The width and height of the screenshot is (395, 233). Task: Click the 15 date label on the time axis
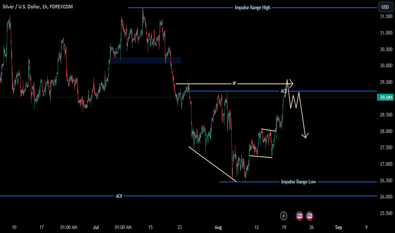150,227
